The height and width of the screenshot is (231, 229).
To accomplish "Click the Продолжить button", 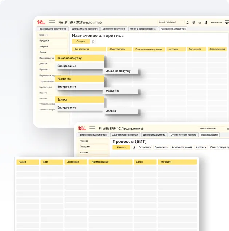I will tap(161, 148).
